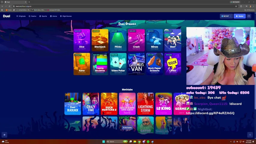Open the Stock videos bookmark
This screenshot has height=144, width=256.
(x=38, y=10)
